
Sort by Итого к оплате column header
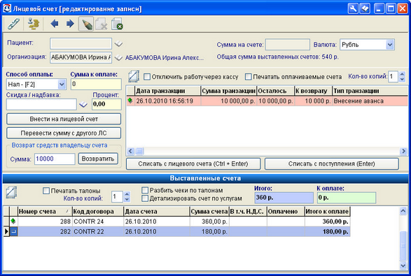pos(327,212)
